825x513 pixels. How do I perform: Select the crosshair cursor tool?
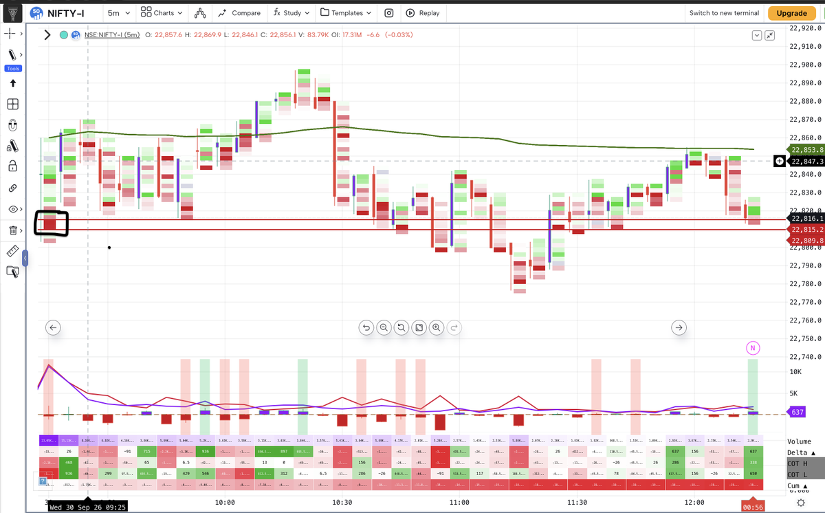pyautogui.click(x=10, y=33)
